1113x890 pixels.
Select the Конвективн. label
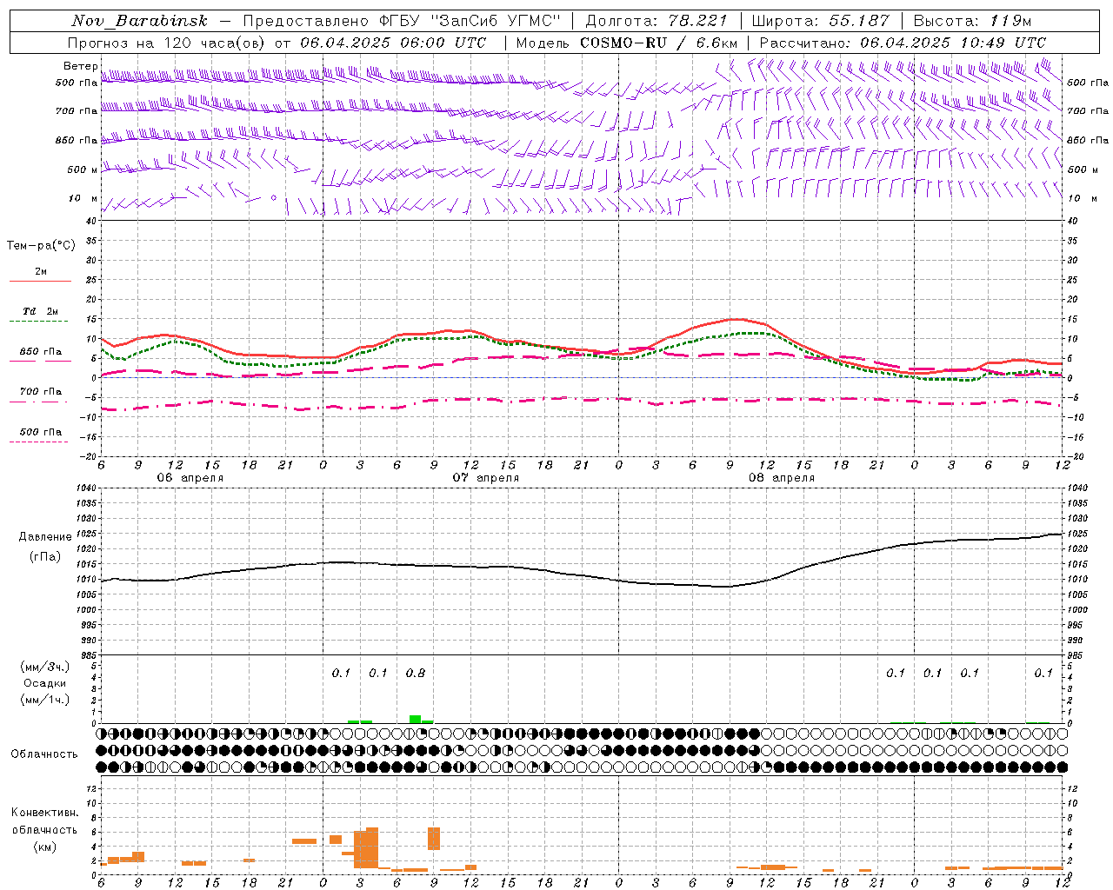[45, 813]
